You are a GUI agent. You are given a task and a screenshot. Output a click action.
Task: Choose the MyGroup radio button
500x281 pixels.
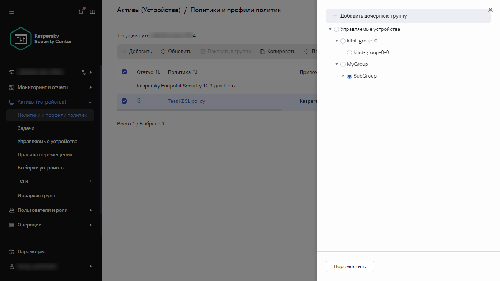click(343, 64)
